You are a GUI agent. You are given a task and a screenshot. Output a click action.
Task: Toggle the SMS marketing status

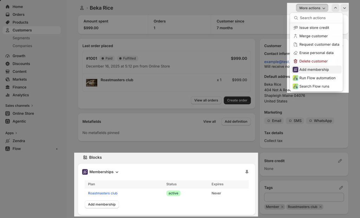tap(295, 121)
